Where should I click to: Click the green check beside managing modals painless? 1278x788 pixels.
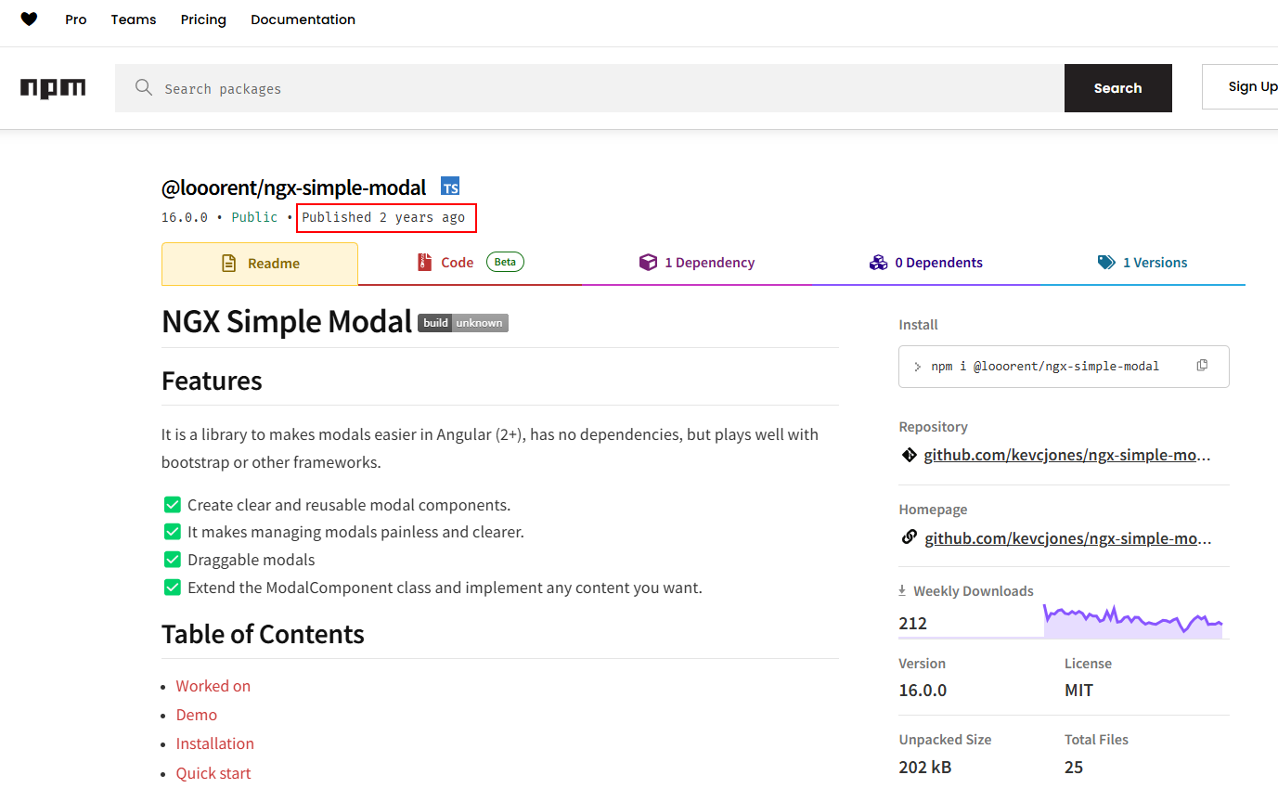[x=172, y=532]
